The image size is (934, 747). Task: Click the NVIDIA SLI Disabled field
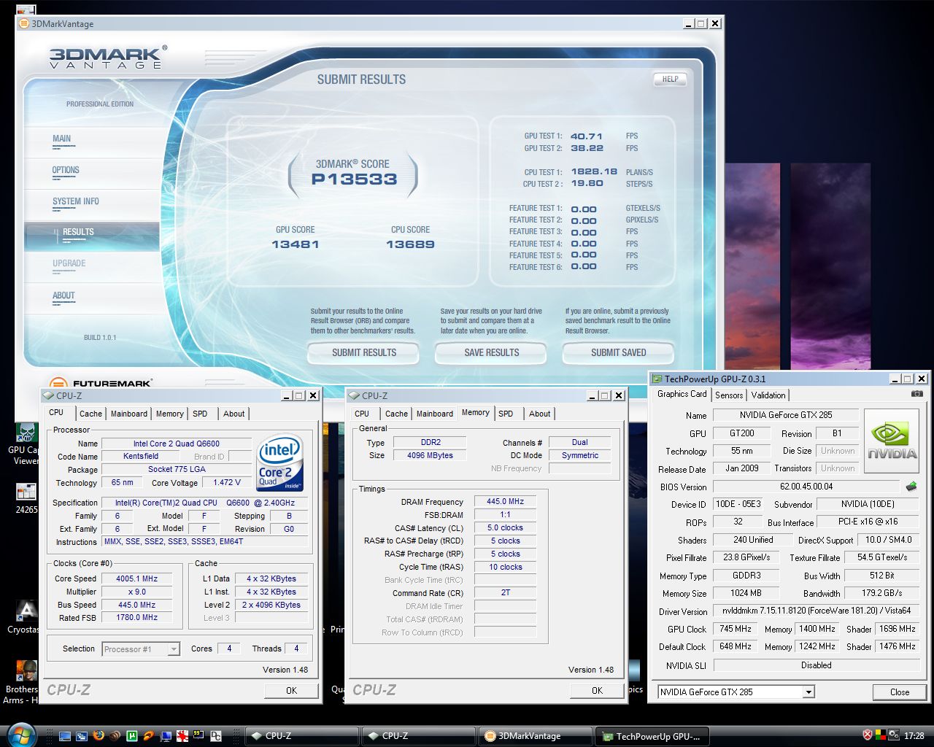pyautogui.click(x=815, y=665)
